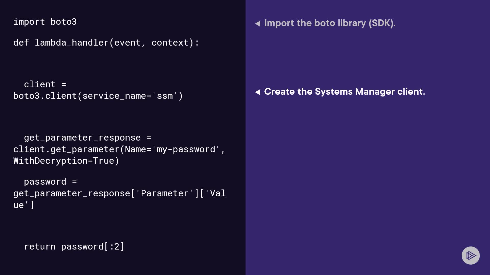Click the 'Create the Systems Manager client.' text
Image resolution: width=490 pixels, height=275 pixels.
[344, 92]
